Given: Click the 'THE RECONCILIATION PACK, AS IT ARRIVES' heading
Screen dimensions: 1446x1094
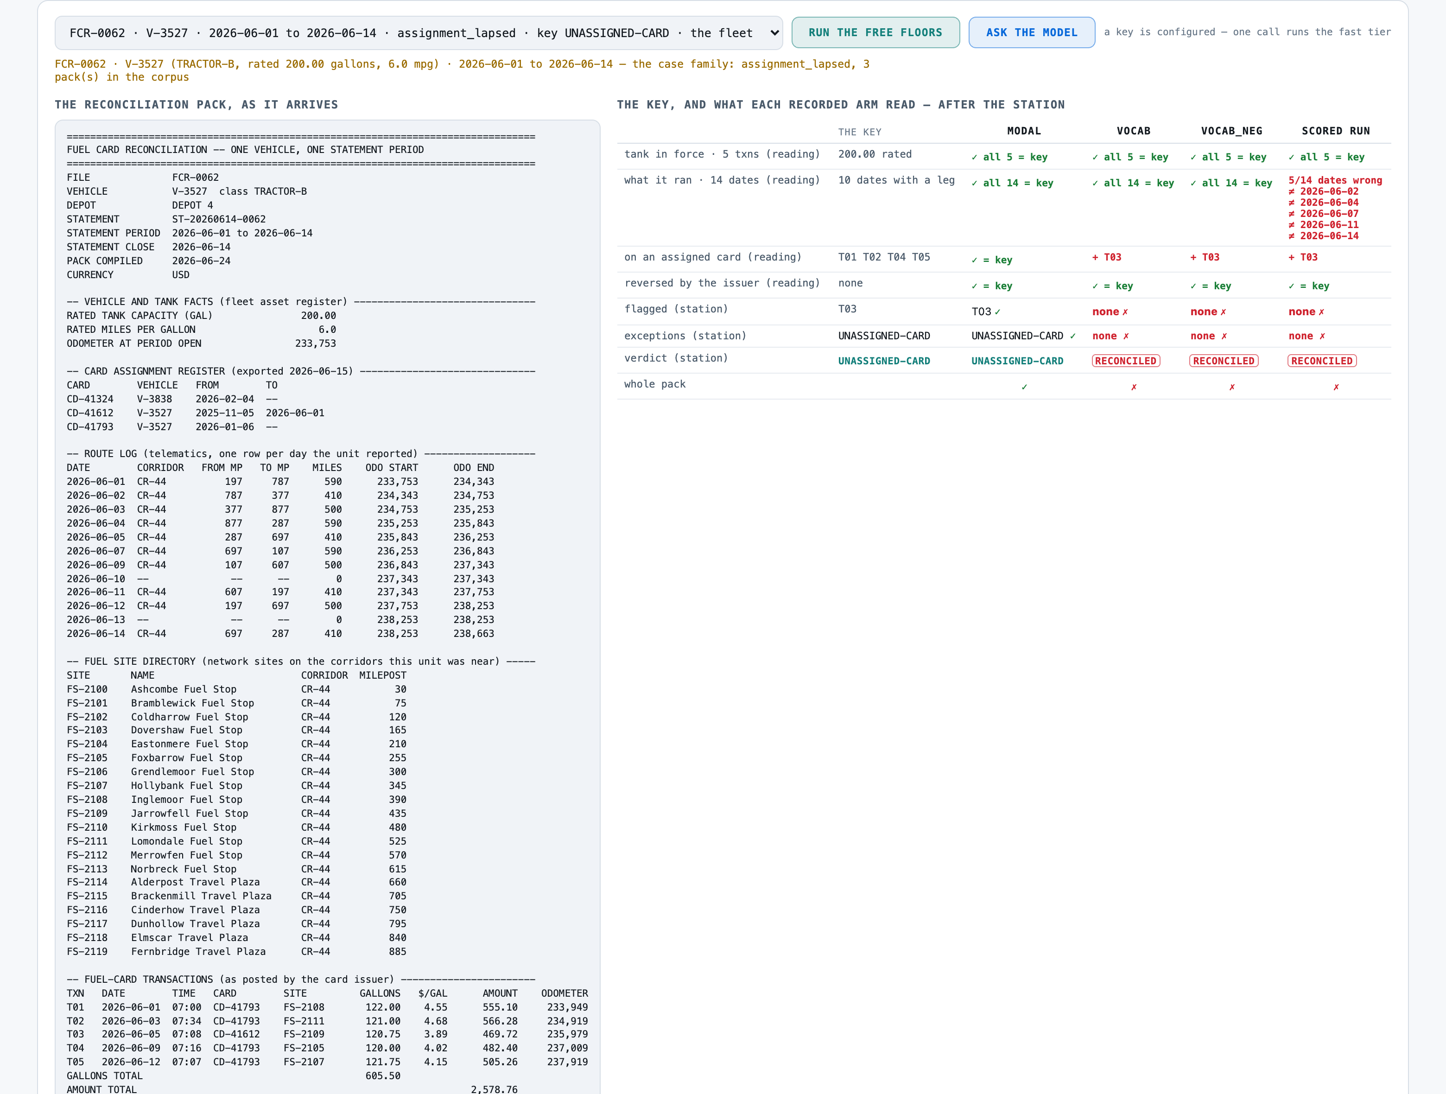Looking at the screenshot, I should click(x=196, y=105).
